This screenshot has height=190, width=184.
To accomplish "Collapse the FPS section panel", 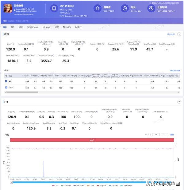I will click(179, 101).
